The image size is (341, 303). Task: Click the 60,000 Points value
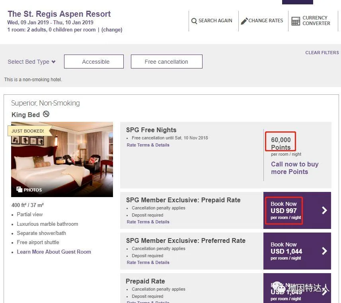pos(281,143)
